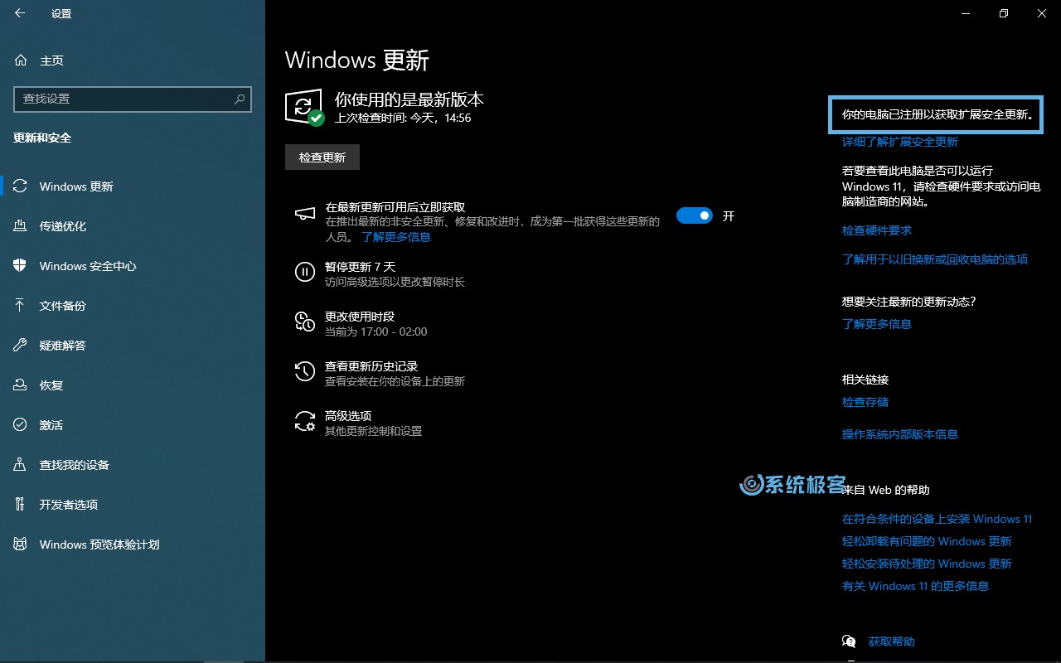Image resolution: width=1061 pixels, height=663 pixels.
Task: Open 检查存储 link
Action: (865, 402)
